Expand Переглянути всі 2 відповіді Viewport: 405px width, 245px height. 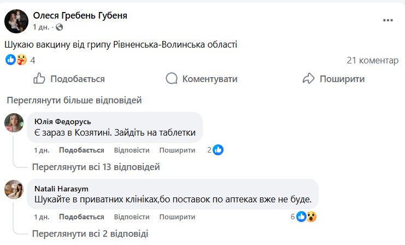(x=90, y=234)
